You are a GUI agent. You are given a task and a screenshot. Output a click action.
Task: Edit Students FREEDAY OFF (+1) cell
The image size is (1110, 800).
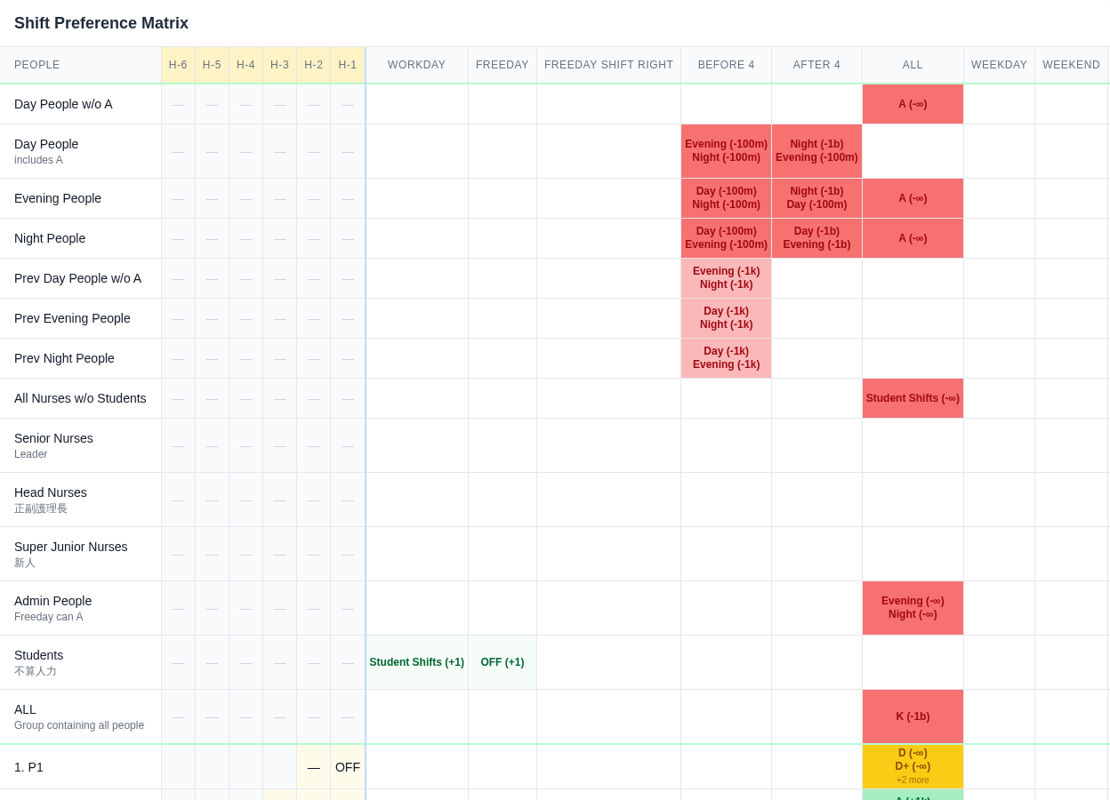503,662
